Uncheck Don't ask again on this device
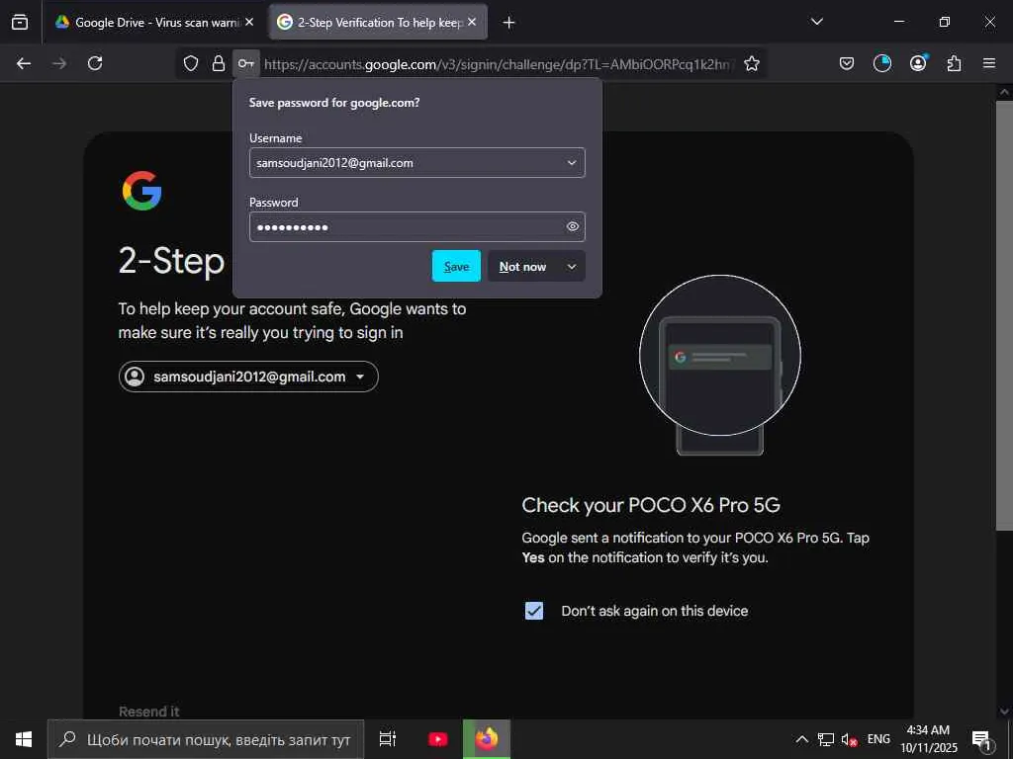The image size is (1013, 759). [533, 611]
